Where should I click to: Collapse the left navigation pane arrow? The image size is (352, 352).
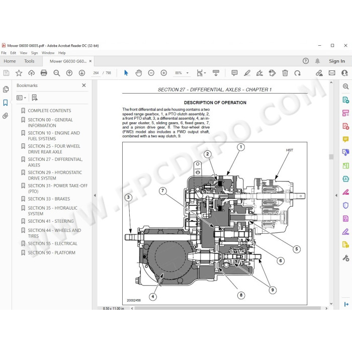pos(95,195)
